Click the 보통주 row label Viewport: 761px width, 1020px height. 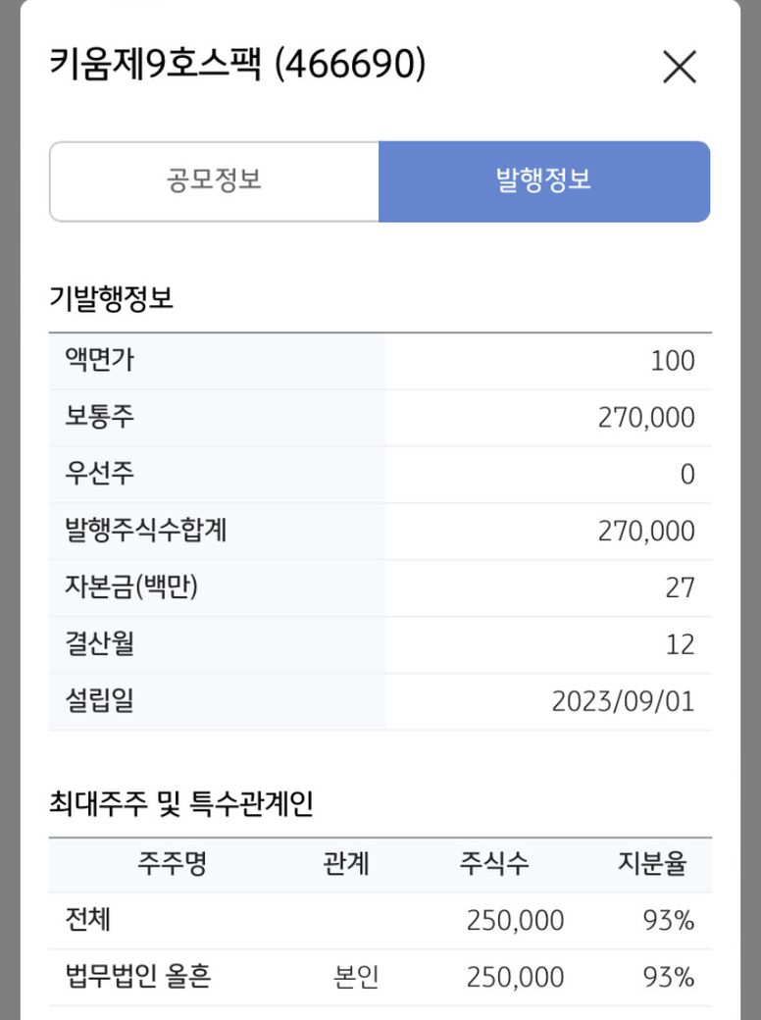coord(99,418)
